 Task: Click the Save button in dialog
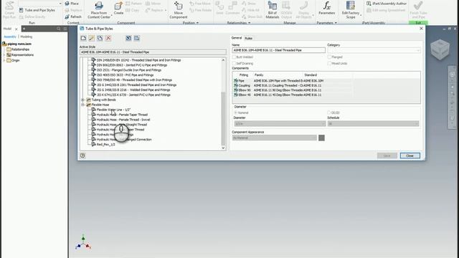[x=387, y=156]
